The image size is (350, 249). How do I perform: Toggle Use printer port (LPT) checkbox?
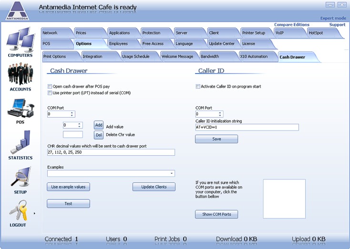(50, 93)
